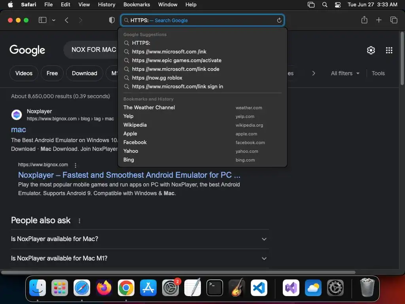The width and height of the screenshot is (405, 304).
Task: Open the Help menu
Action: pos(191,5)
